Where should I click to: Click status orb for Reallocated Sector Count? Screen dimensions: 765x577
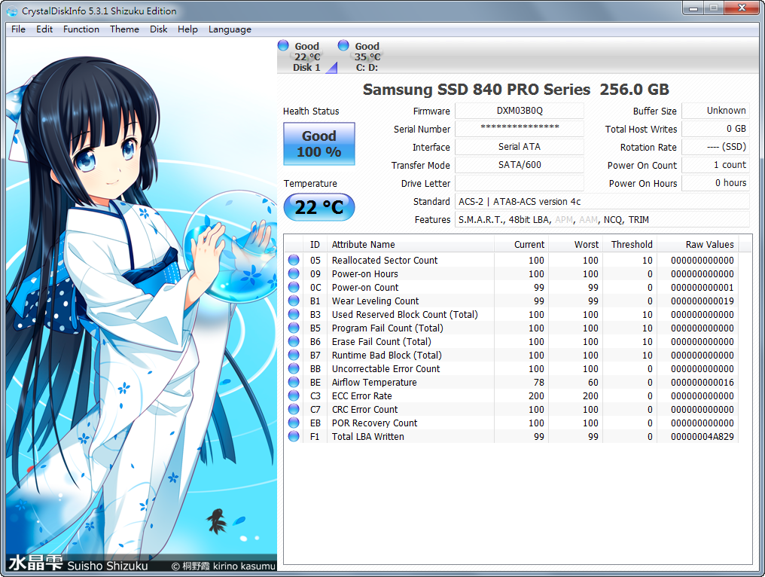[294, 260]
